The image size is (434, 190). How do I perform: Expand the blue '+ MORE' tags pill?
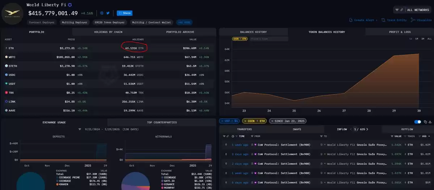point(184,22)
